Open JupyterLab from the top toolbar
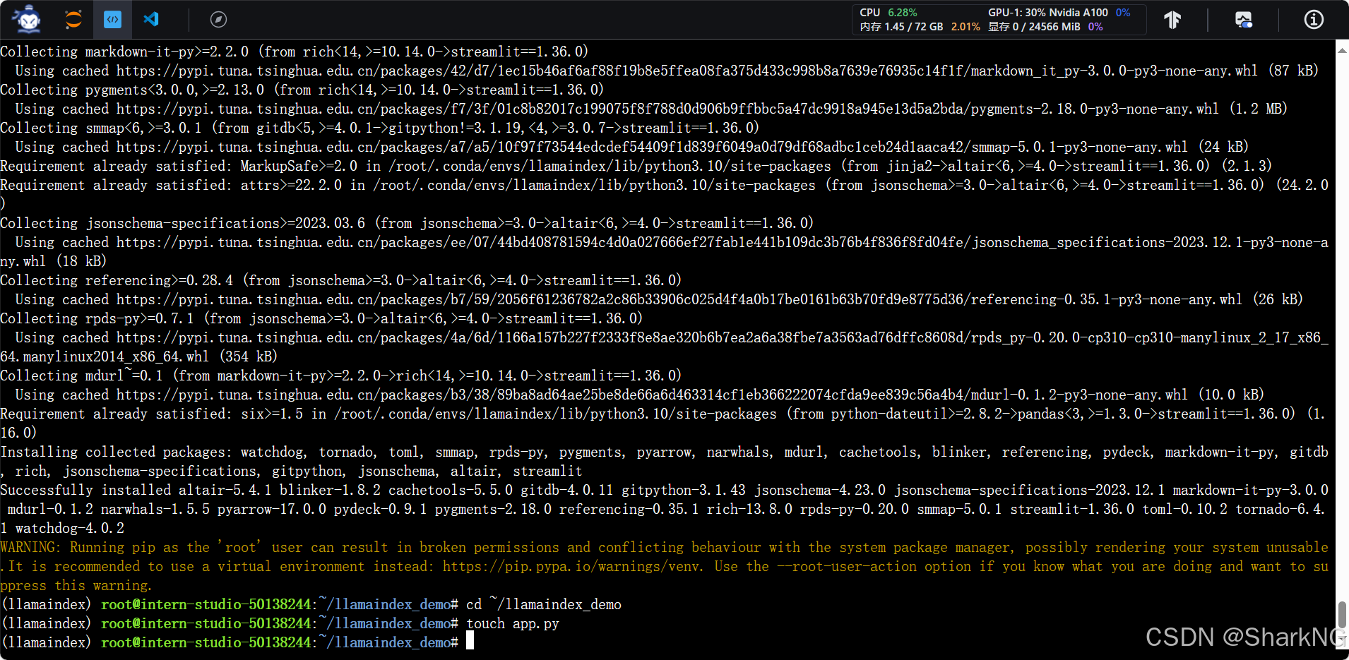 (73, 19)
